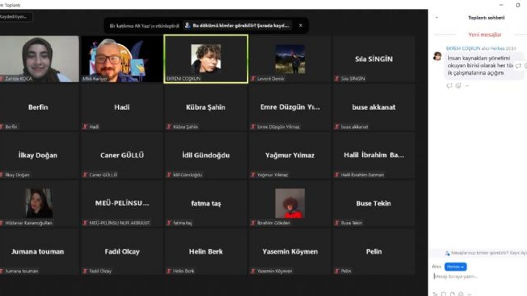
Task: Click the 'Bu dökümü kimler görebilir?' button
Action: coord(238,25)
